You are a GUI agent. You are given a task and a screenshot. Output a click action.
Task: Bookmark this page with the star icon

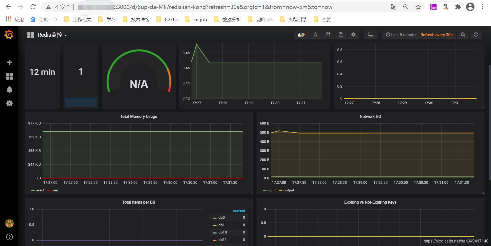(x=418, y=7)
